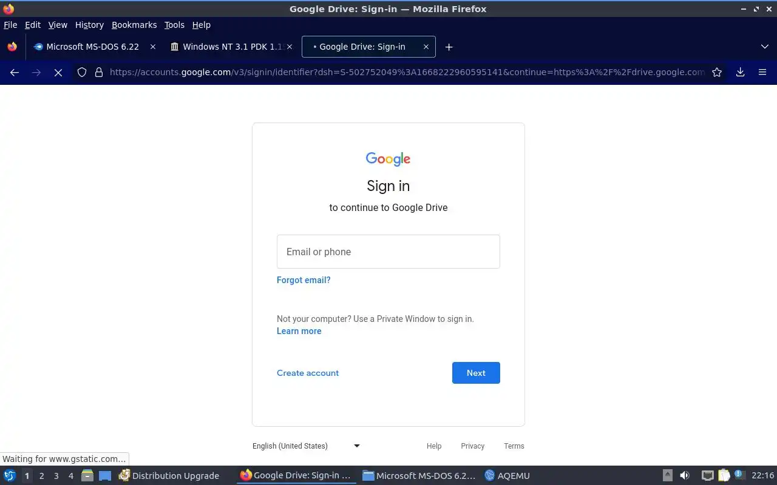Open the file manager launcher in taskbar

click(x=87, y=476)
